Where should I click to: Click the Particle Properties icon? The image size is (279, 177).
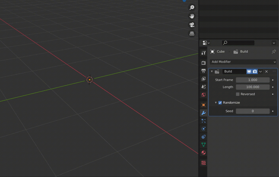(203, 121)
